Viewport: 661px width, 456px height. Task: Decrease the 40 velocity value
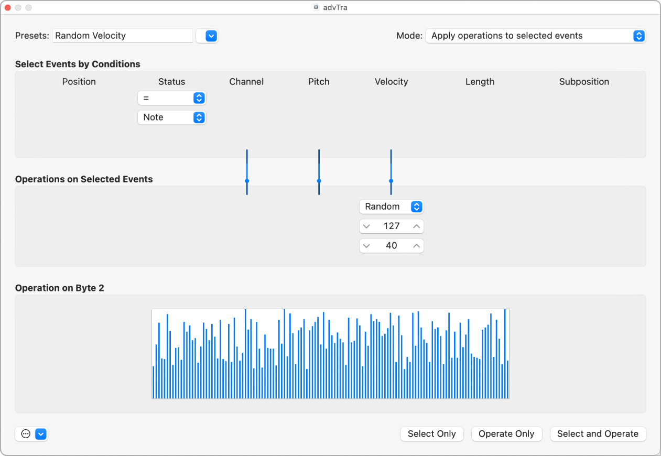pos(366,246)
